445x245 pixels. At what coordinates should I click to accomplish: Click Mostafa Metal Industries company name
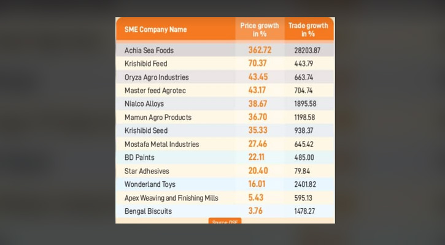point(162,144)
